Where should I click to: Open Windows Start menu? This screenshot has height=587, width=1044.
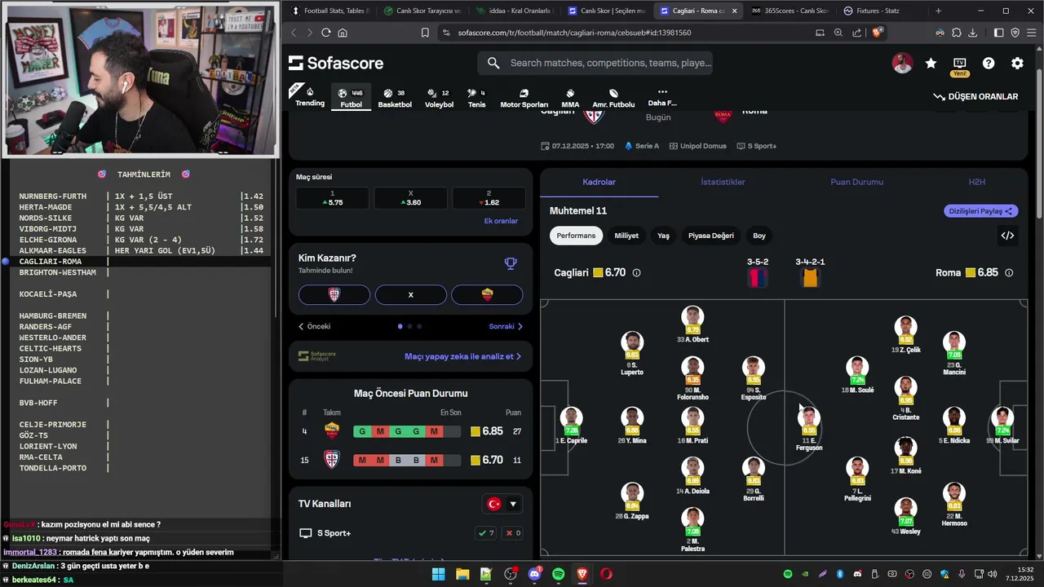438,574
